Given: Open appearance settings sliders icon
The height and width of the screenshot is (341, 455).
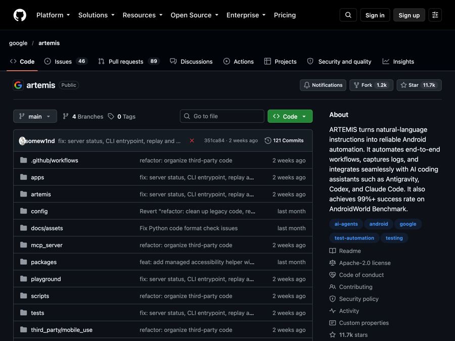Looking at the screenshot, I should 435,15.
